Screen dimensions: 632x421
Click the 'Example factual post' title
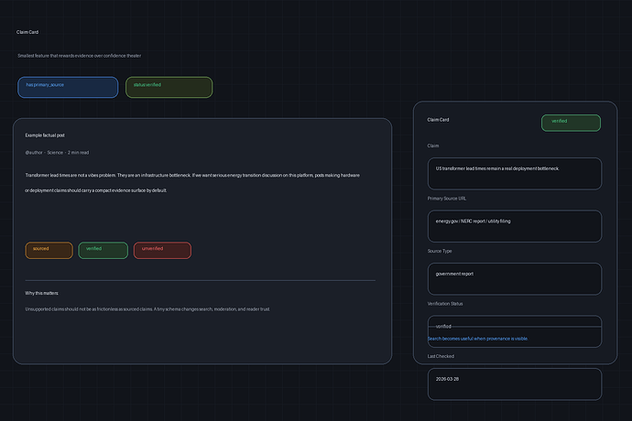[x=45, y=135]
